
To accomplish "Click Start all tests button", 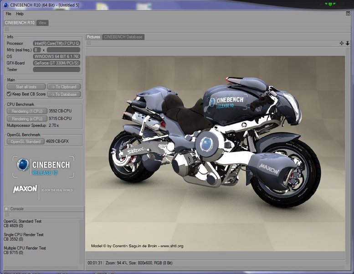I will click(26, 87).
